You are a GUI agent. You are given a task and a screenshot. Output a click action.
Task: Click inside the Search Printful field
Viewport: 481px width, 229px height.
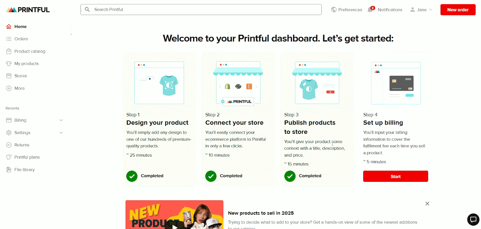[x=201, y=9]
